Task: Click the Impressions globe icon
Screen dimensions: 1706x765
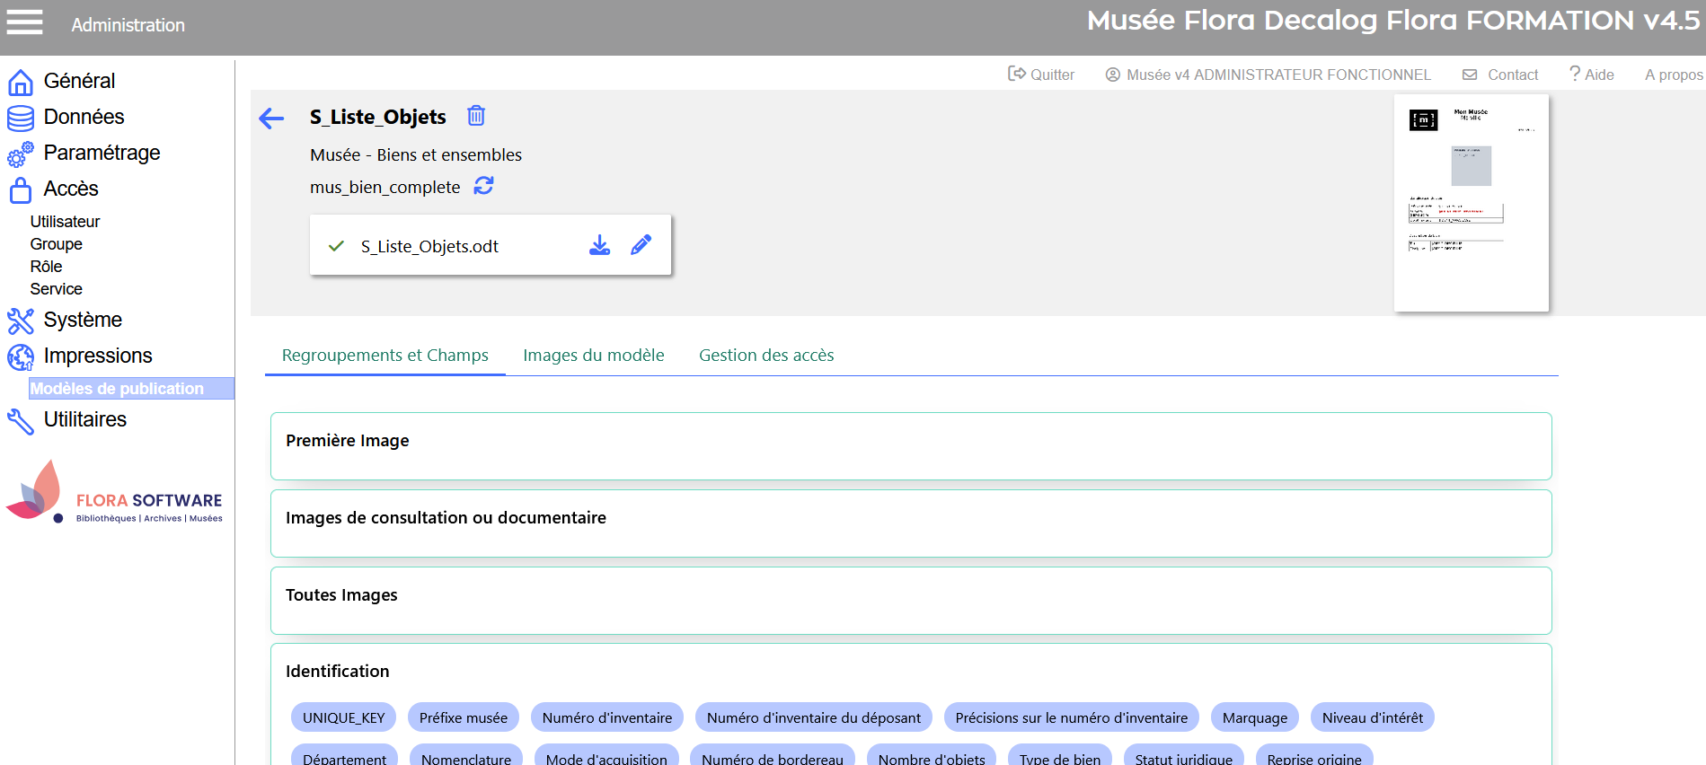Action: (21, 356)
